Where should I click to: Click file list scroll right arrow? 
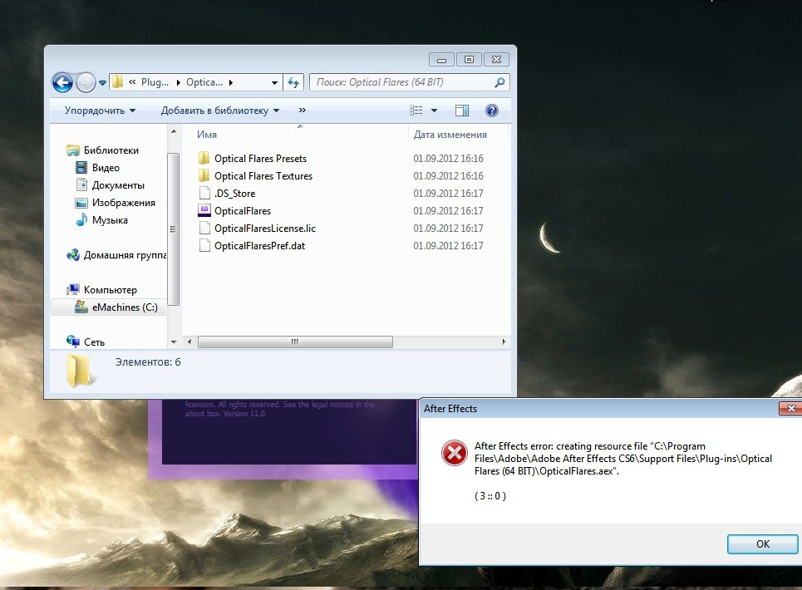click(504, 342)
